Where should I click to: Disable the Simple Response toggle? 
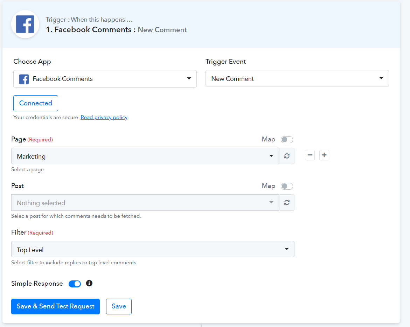(x=75, y=284)
